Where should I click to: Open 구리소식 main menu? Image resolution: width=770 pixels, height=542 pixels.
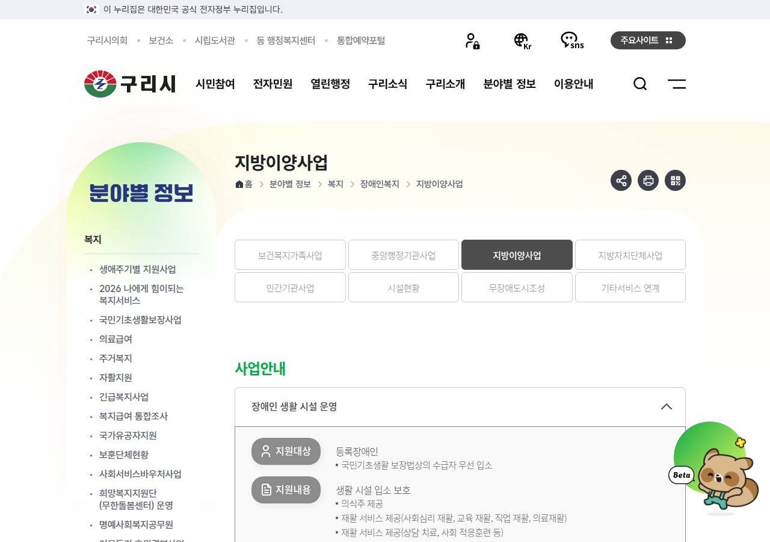click(388, 84)
